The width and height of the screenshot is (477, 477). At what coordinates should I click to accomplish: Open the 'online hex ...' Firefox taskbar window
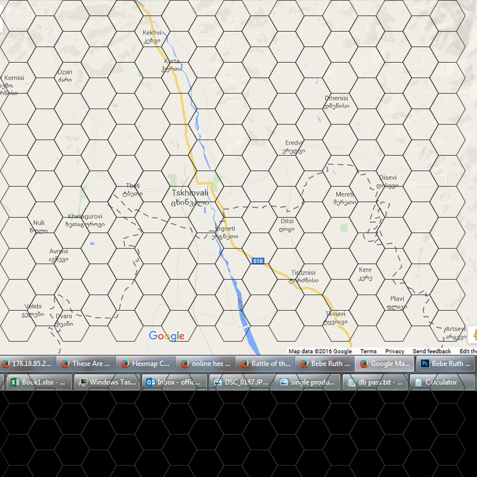point(205,364)
